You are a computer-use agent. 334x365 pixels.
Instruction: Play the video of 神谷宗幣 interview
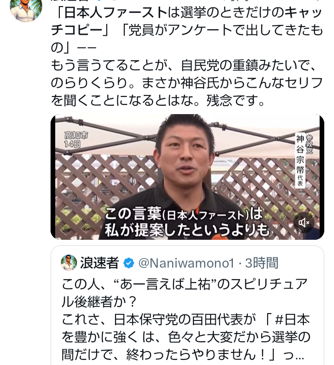(x=187, y=177)
